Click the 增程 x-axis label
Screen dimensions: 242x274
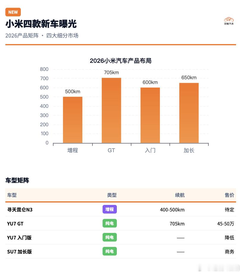pyautogui.click(x=73, y=150)
